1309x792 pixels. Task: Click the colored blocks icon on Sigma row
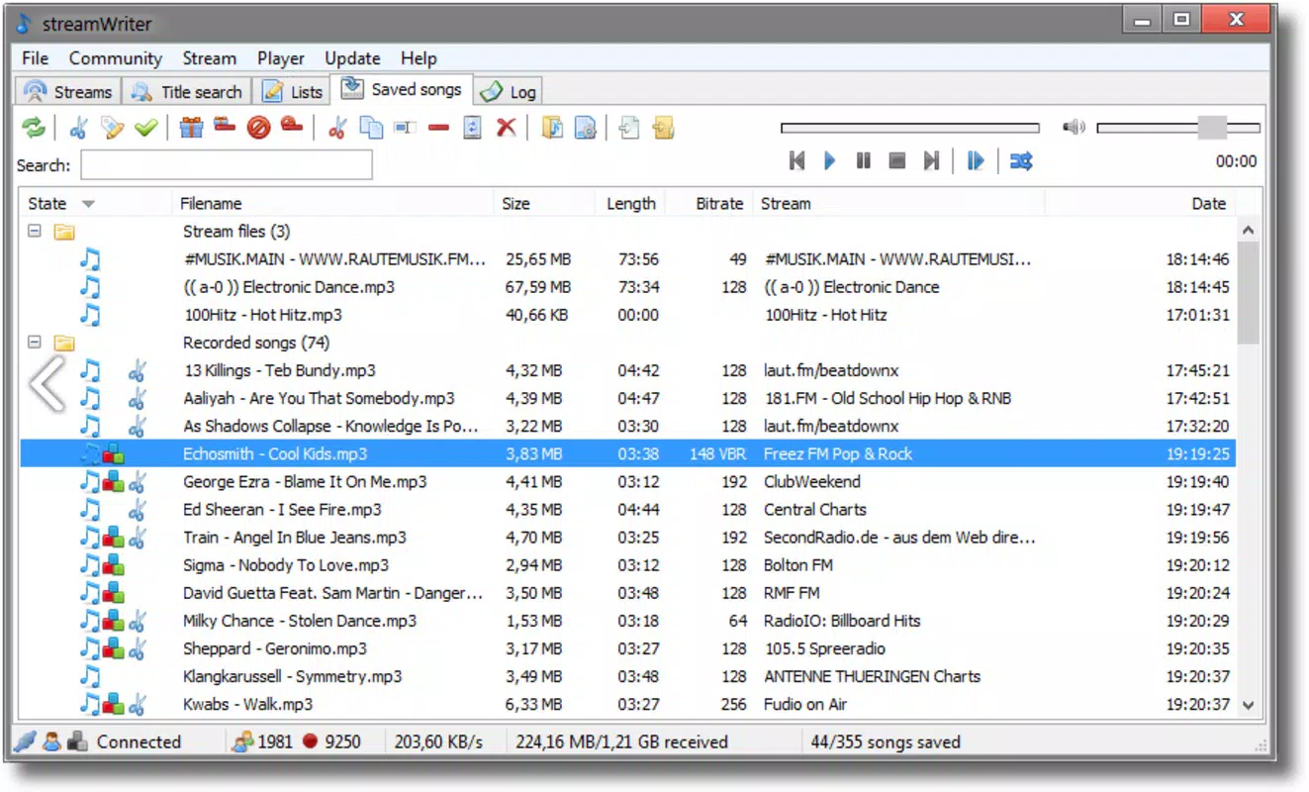point(114,566)
